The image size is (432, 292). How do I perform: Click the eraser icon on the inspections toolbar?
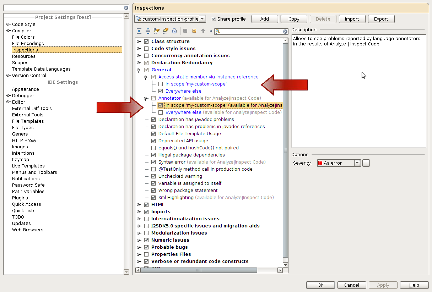pos(166,31)
